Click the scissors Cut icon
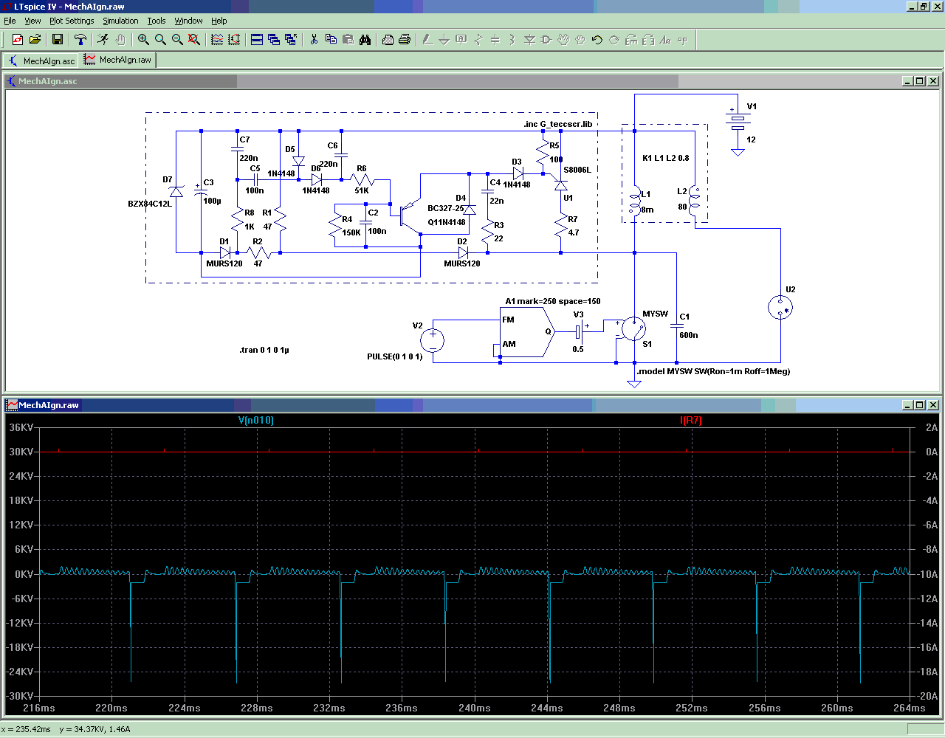 (314, 40)
